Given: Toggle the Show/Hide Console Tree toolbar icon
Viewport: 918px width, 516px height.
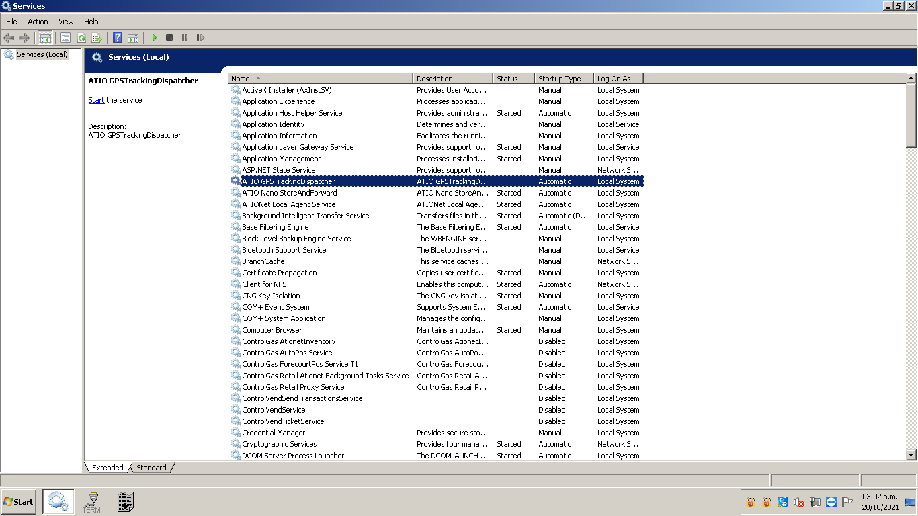Looking at the screenshot, I should 45,38.
